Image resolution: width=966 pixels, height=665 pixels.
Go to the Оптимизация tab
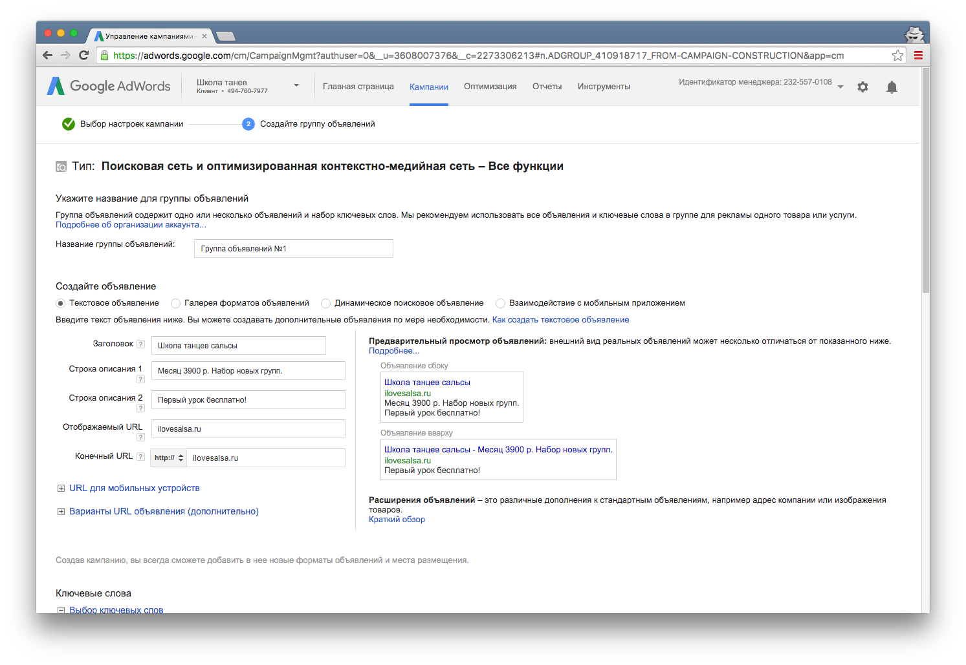click(x=490, y=87)
